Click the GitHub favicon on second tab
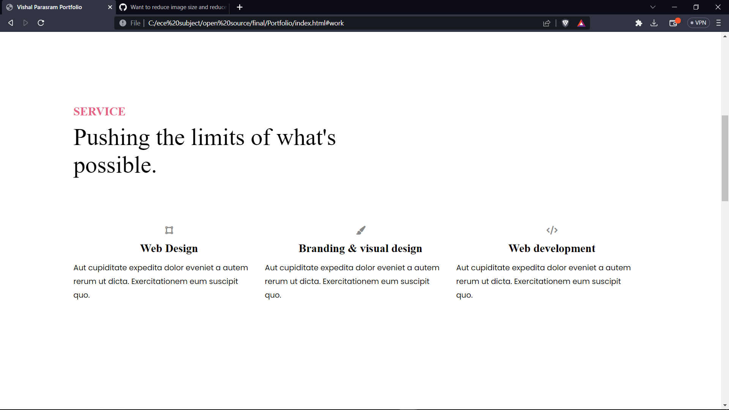The height and width of the screenshot is (410, 729). (x=123, y=7)
